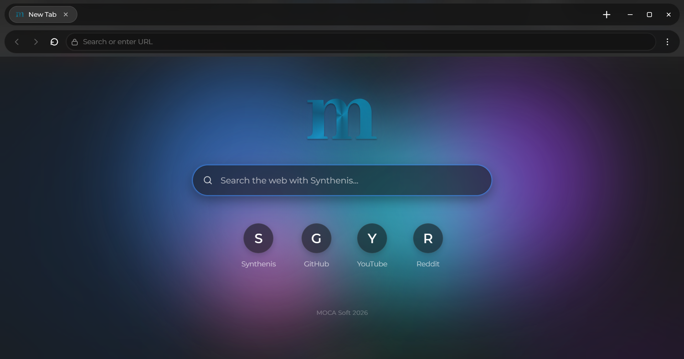Click the browser tab favicon
This screenshot has width=684, height=359.
pyautogui.click(x=20, y=14)
